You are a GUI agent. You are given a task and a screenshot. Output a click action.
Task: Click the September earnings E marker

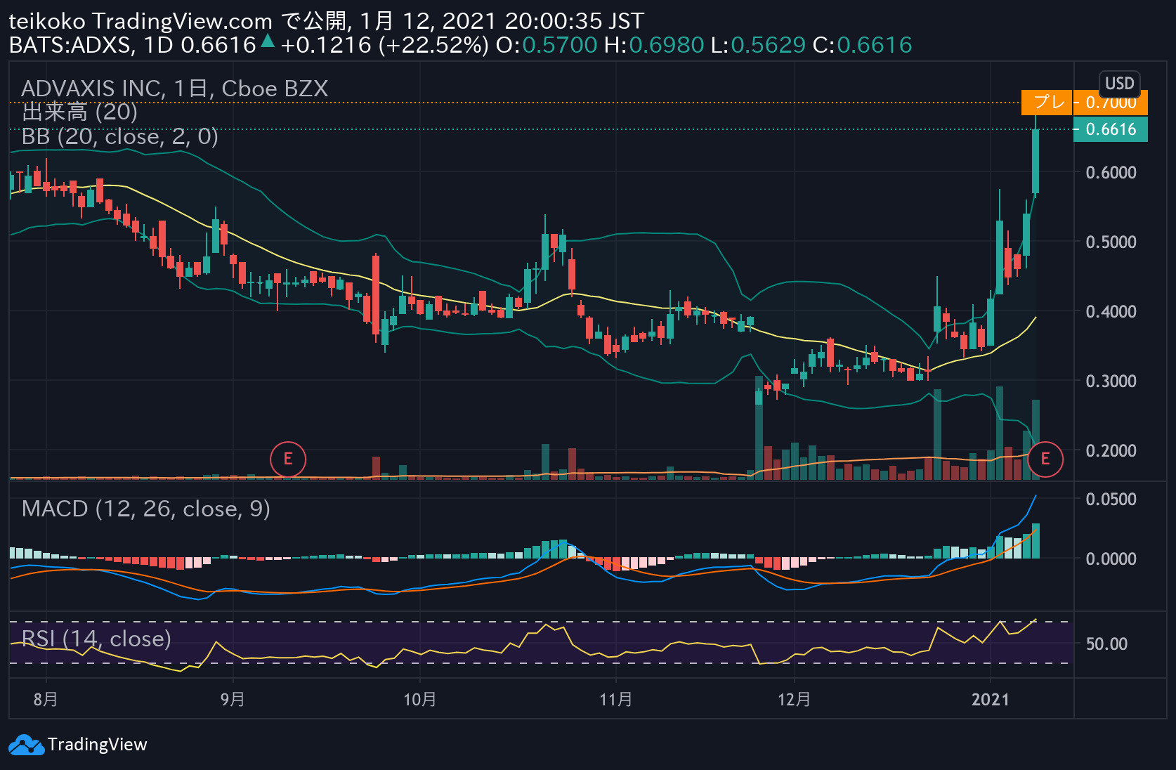click(288, 459)
